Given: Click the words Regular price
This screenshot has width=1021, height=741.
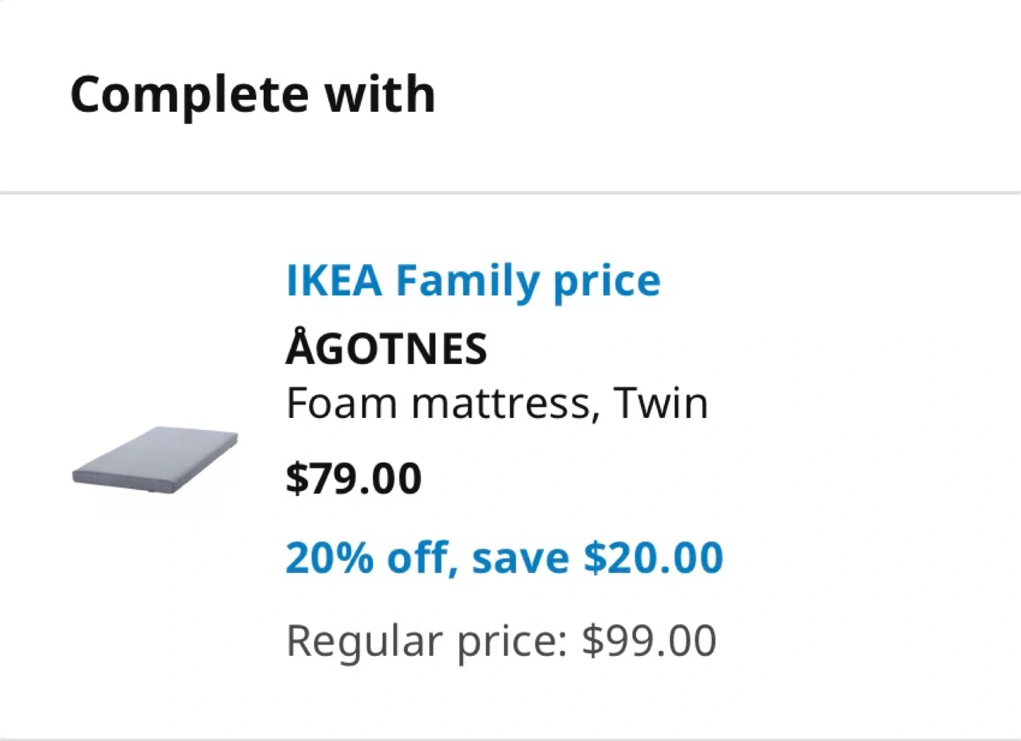Looking at the screenshot, I should pyautogui.click(x=423, y=641).
